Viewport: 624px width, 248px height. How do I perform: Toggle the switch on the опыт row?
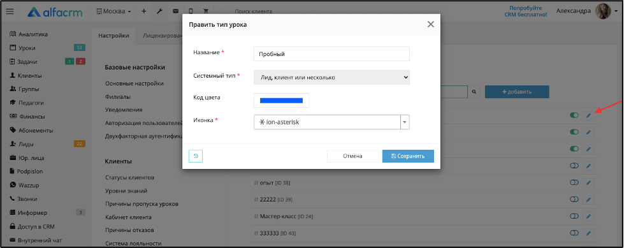coord(574,182)
